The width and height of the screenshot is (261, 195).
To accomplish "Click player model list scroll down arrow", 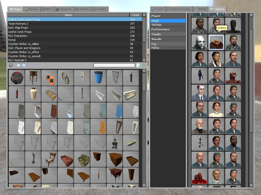I will (x=251, y=185).
